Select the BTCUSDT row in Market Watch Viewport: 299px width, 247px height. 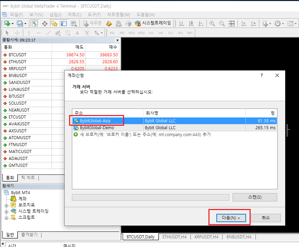pos(60,55)
